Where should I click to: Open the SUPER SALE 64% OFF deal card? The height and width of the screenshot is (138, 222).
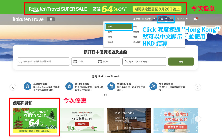point(35,121)
